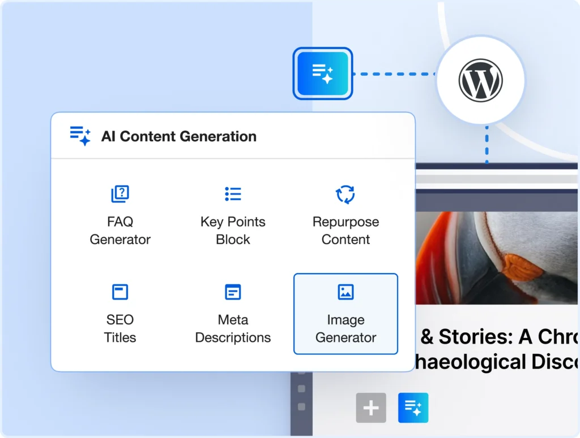Choose the "SEO Titles" text label

pyautogui.click(x=120, y=328)
